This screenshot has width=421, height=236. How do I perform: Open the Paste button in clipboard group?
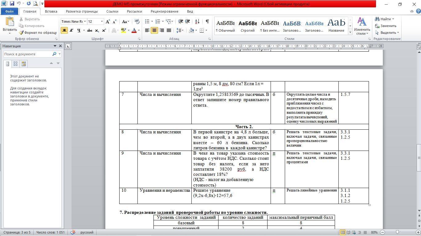click(10, 25)
